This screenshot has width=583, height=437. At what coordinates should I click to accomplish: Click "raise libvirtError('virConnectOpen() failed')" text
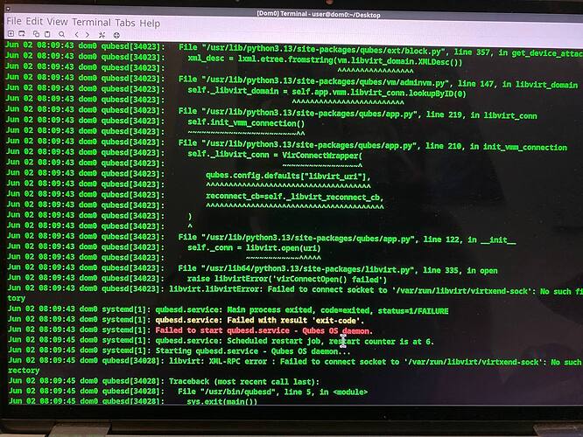(x=287, y=279)
